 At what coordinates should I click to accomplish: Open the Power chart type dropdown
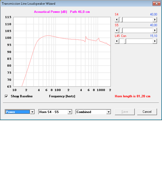coord(33,112)
